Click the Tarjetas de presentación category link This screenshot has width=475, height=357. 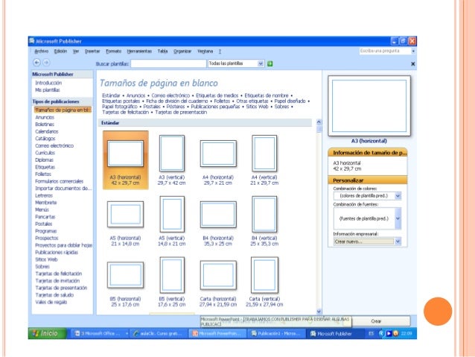pos(181,113)
